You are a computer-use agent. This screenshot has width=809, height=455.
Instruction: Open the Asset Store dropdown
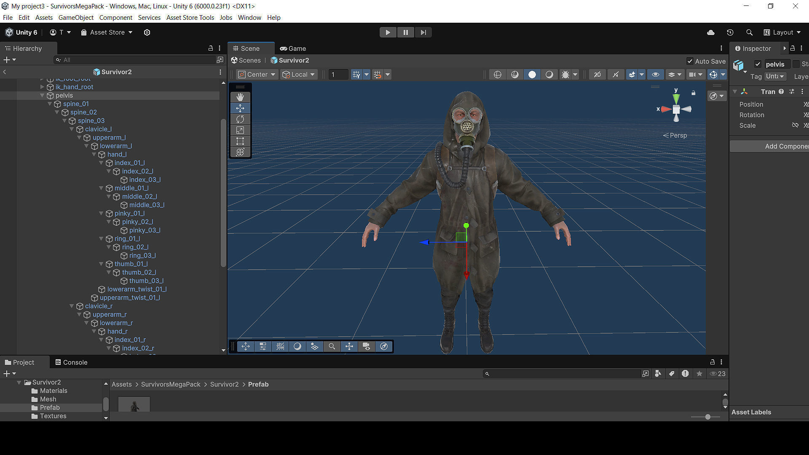107,32
